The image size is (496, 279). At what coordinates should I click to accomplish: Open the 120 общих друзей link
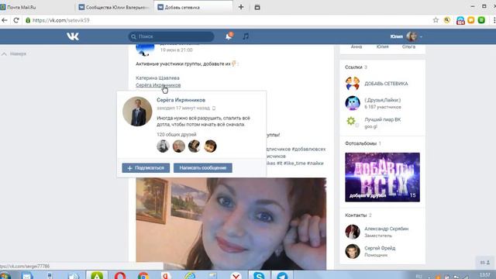(x=177, y=134)
